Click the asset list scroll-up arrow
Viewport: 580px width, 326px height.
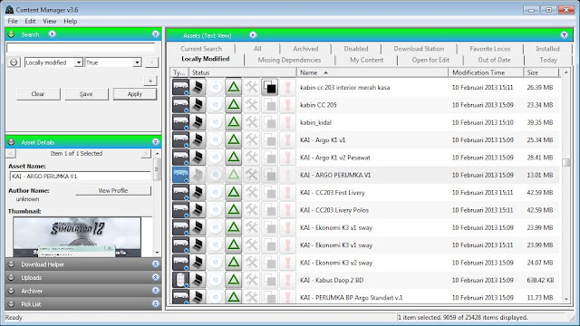[x=565, y=72]
